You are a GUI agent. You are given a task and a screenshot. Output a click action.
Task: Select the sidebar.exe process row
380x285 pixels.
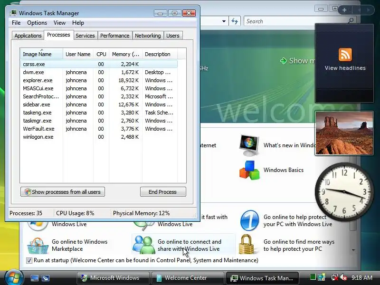coord(99,104)
